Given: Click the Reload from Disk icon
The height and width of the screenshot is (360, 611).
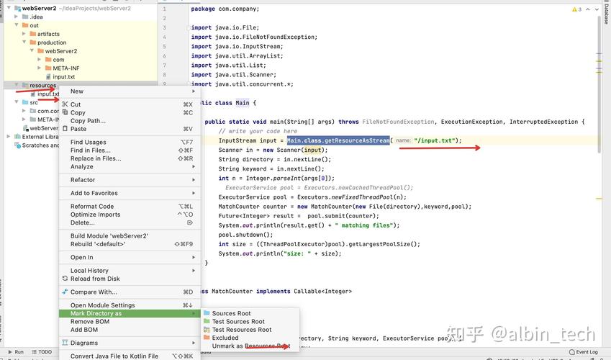Looking at the screenshot, I should 65,279.
